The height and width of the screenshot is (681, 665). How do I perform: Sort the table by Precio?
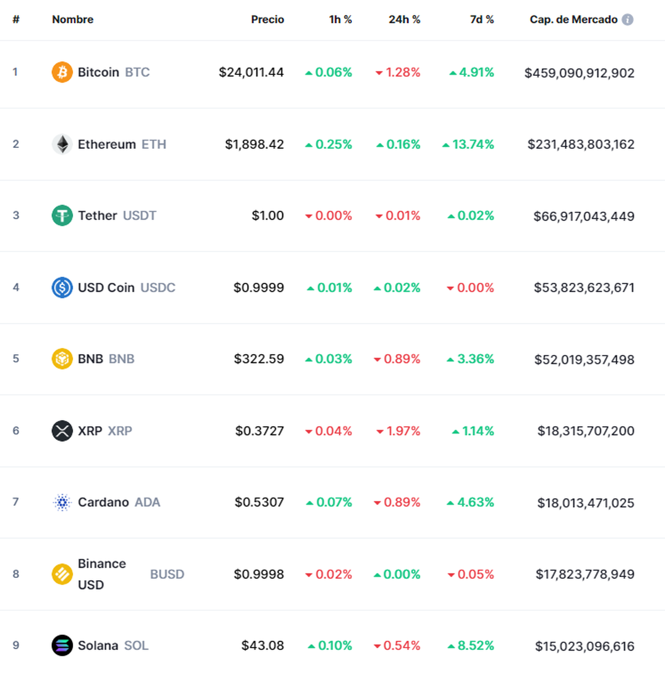(x=268, y=19)
